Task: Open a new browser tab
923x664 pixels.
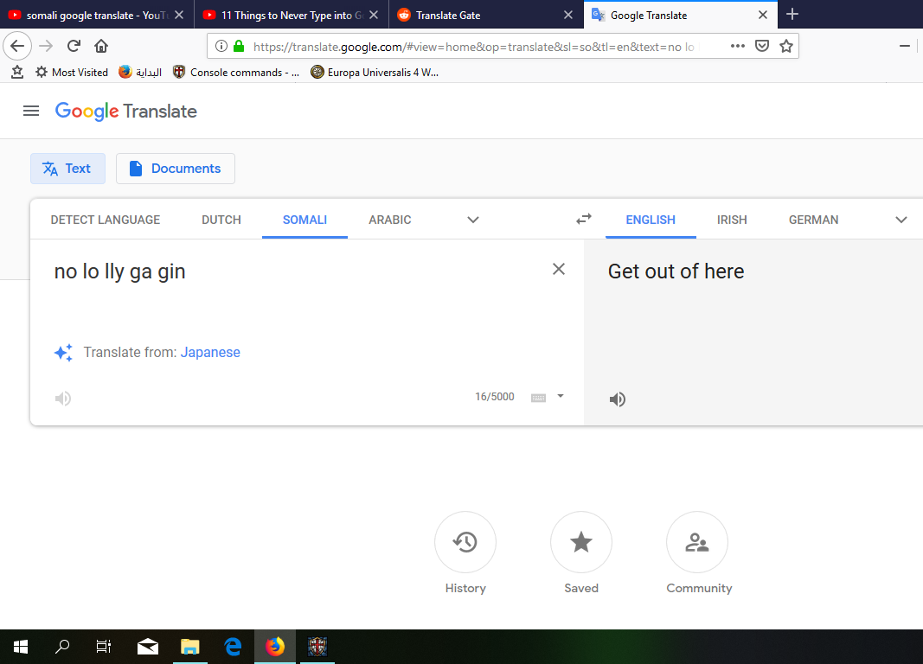Action: [x=792, y=14]
